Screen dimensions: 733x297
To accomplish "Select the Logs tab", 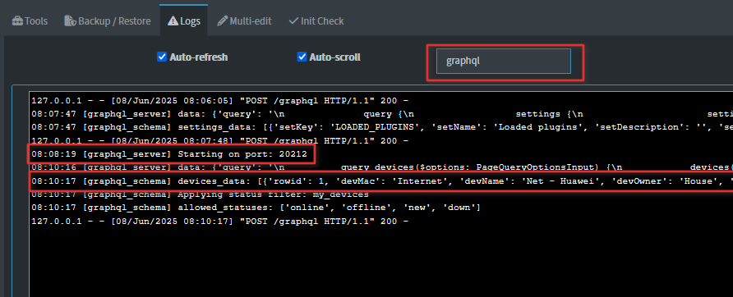I will 184,21.
